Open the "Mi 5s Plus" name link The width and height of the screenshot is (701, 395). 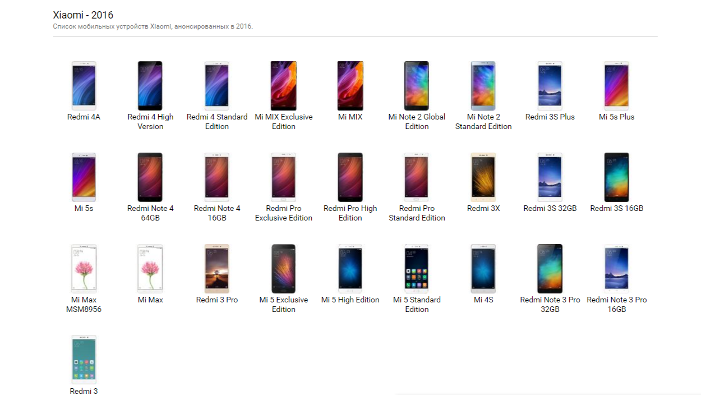coord(617,117)
